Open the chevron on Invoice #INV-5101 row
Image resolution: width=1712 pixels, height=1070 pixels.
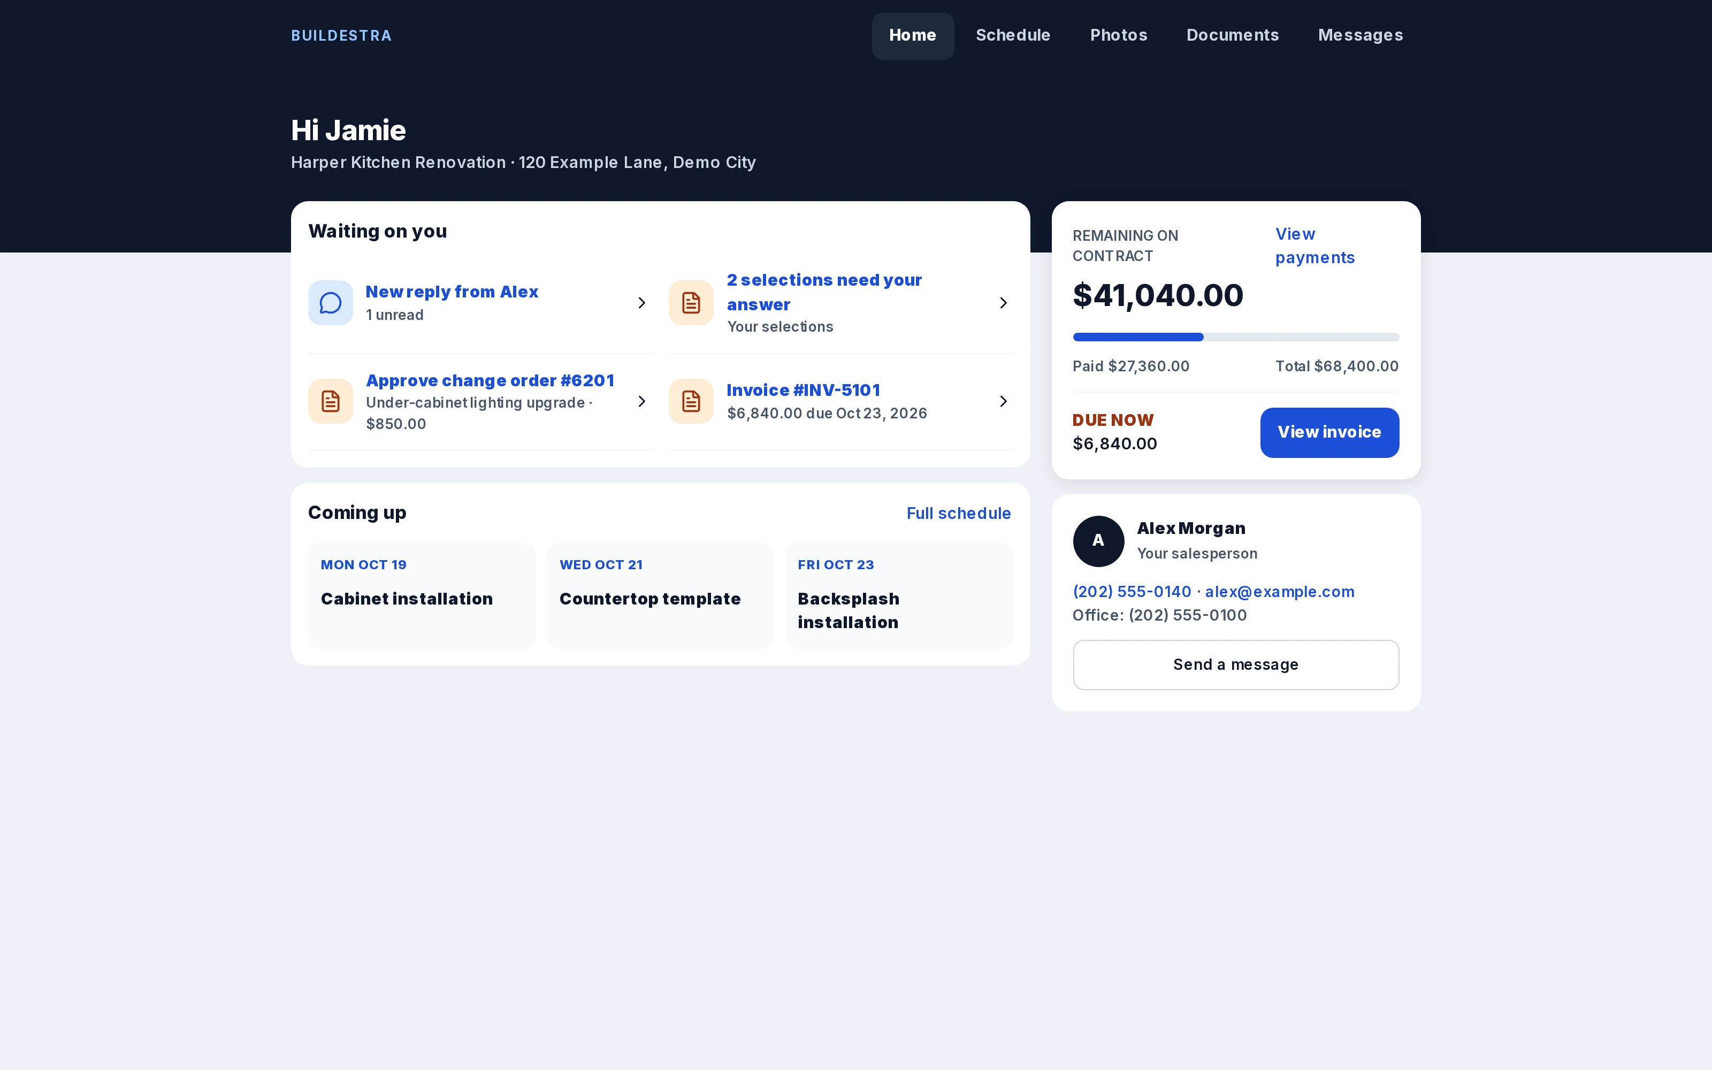[1003, 401]
